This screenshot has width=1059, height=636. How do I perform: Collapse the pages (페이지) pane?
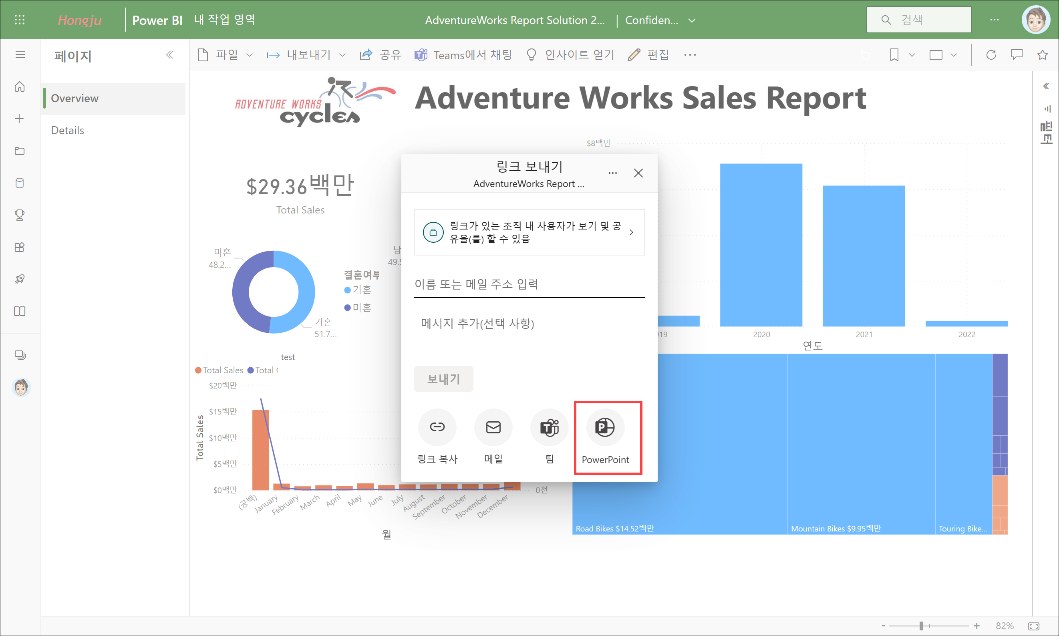click(x=170, y=55)
